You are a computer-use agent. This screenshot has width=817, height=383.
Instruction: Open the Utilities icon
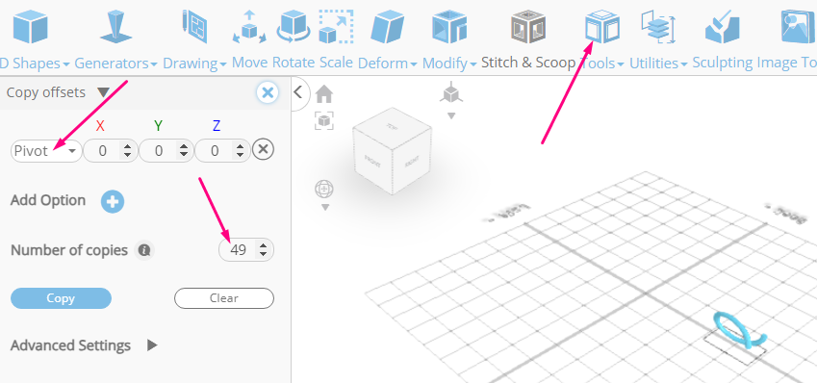click(658, 27)
